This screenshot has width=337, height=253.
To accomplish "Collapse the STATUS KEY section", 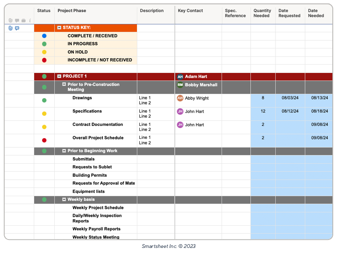I will point(59,28).
